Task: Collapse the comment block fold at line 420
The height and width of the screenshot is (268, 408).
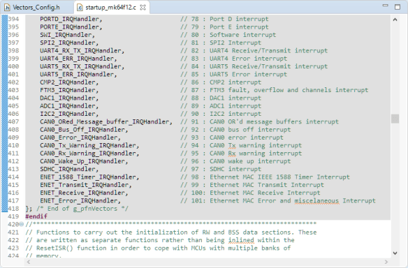Action: click(22, 224)
